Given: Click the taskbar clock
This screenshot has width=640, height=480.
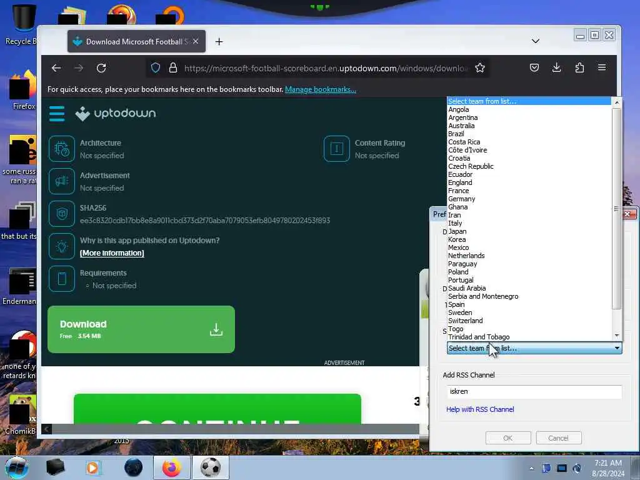Looking at the screenshot, I should tap(607, 468).
